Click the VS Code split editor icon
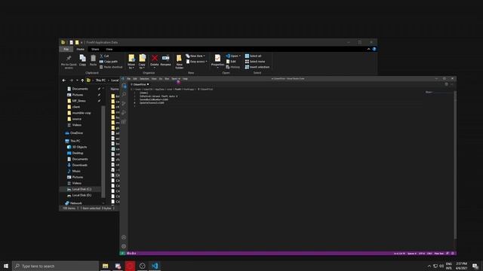Screen dimensions: 483x271 click(446, 84)
